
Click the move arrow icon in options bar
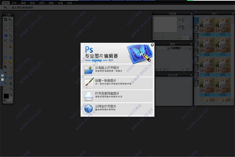[5, 7]
